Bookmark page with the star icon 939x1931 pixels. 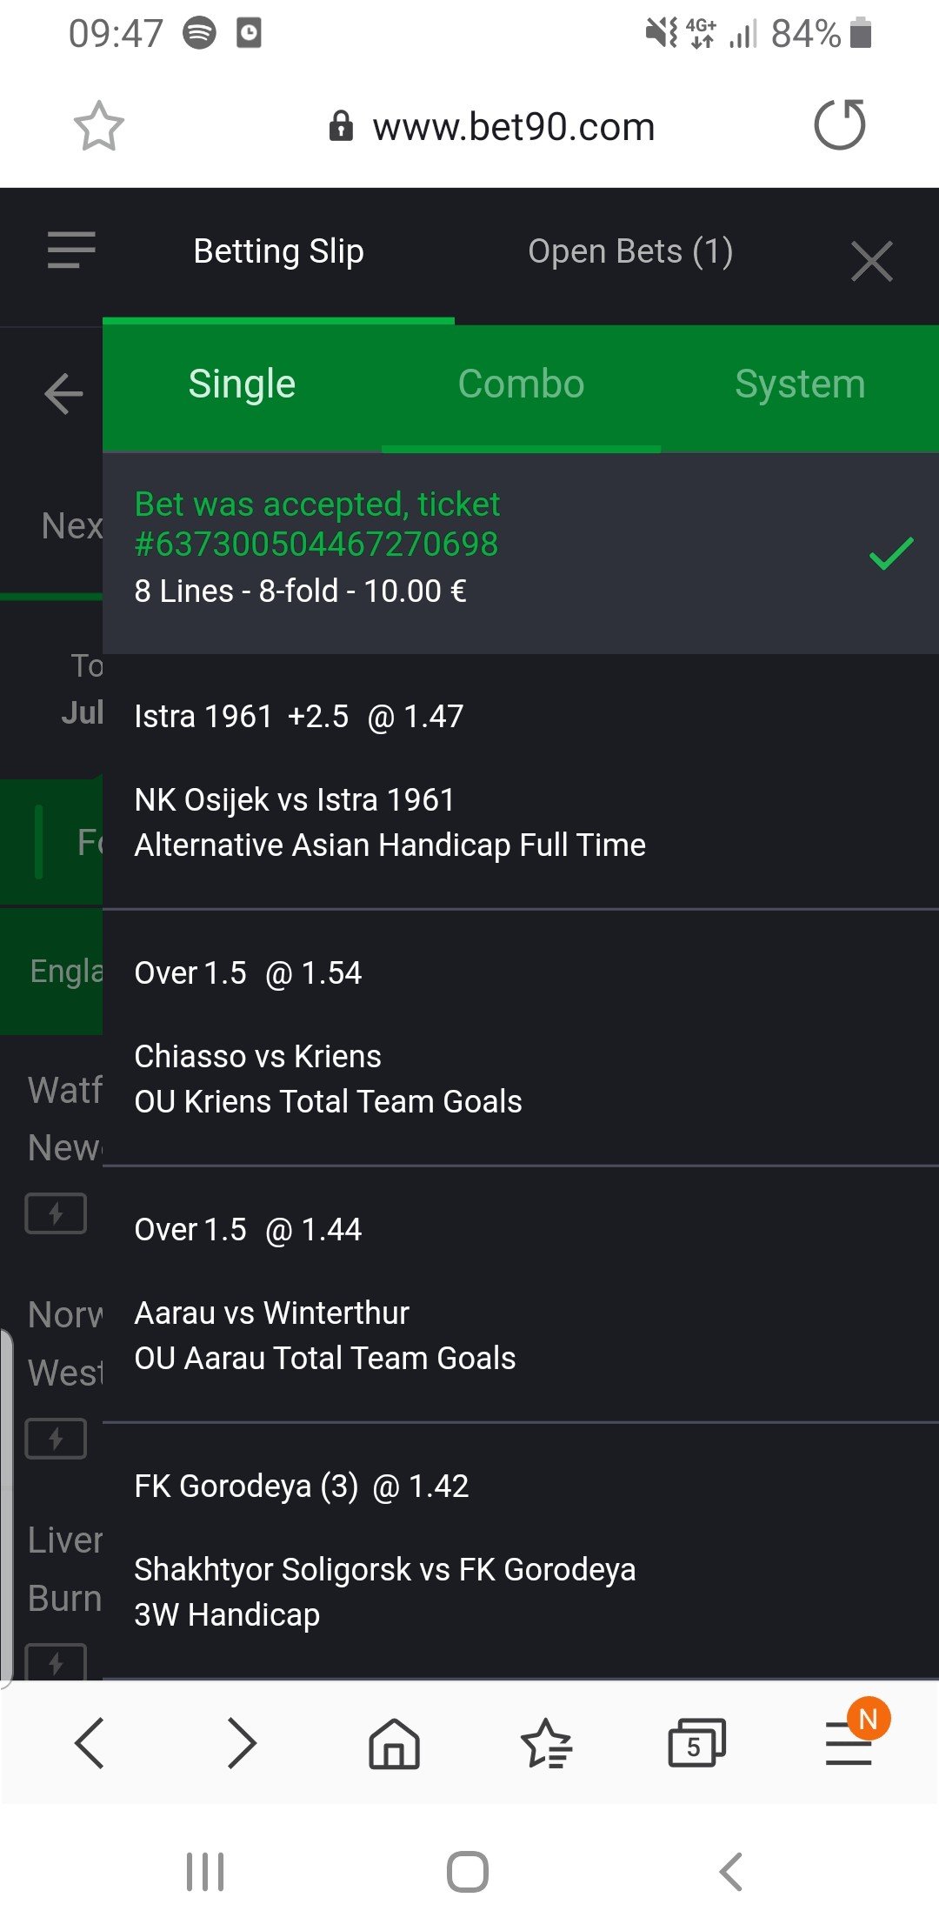98,126
